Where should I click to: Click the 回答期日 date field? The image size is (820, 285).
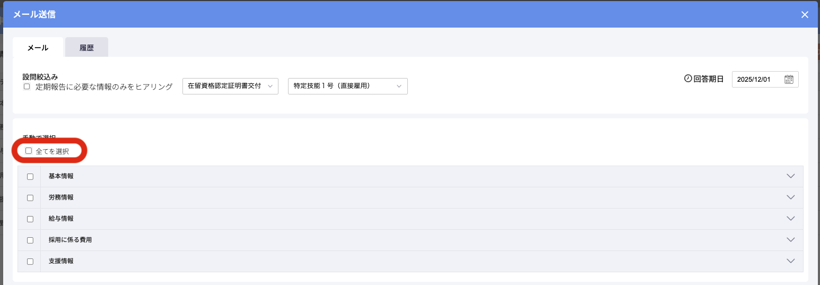757,80
